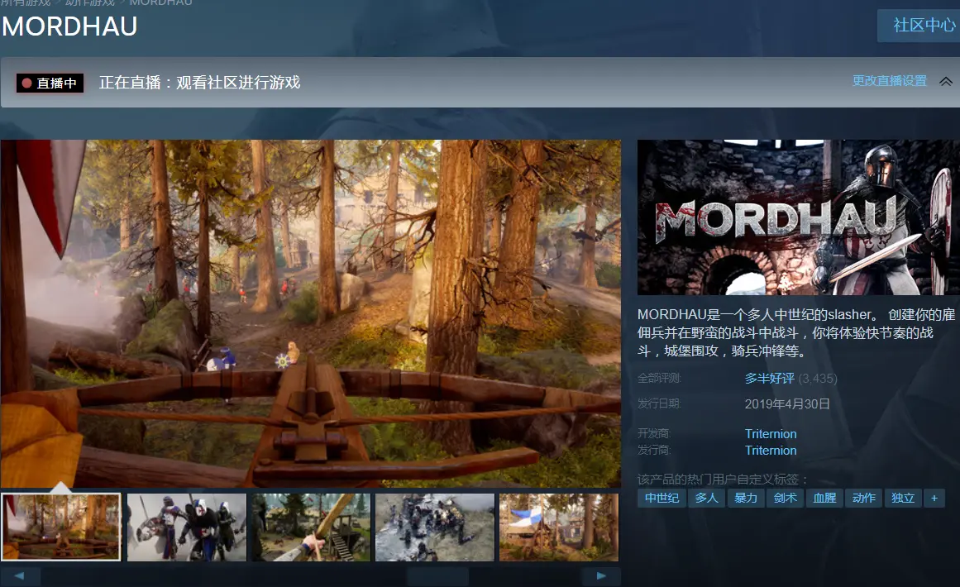Click the game description paragraph starting MORDHAU是一个
The image size is (960, 587).
(x=796, y=332)
